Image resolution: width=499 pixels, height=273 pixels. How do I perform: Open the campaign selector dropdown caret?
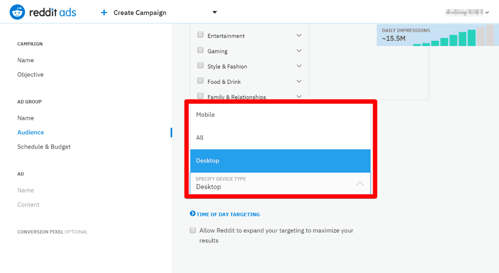214,12
